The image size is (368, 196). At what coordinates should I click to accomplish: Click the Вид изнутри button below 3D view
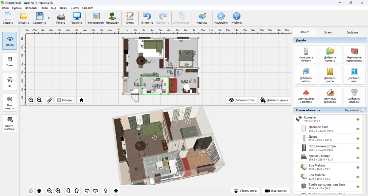pos(276,190)
